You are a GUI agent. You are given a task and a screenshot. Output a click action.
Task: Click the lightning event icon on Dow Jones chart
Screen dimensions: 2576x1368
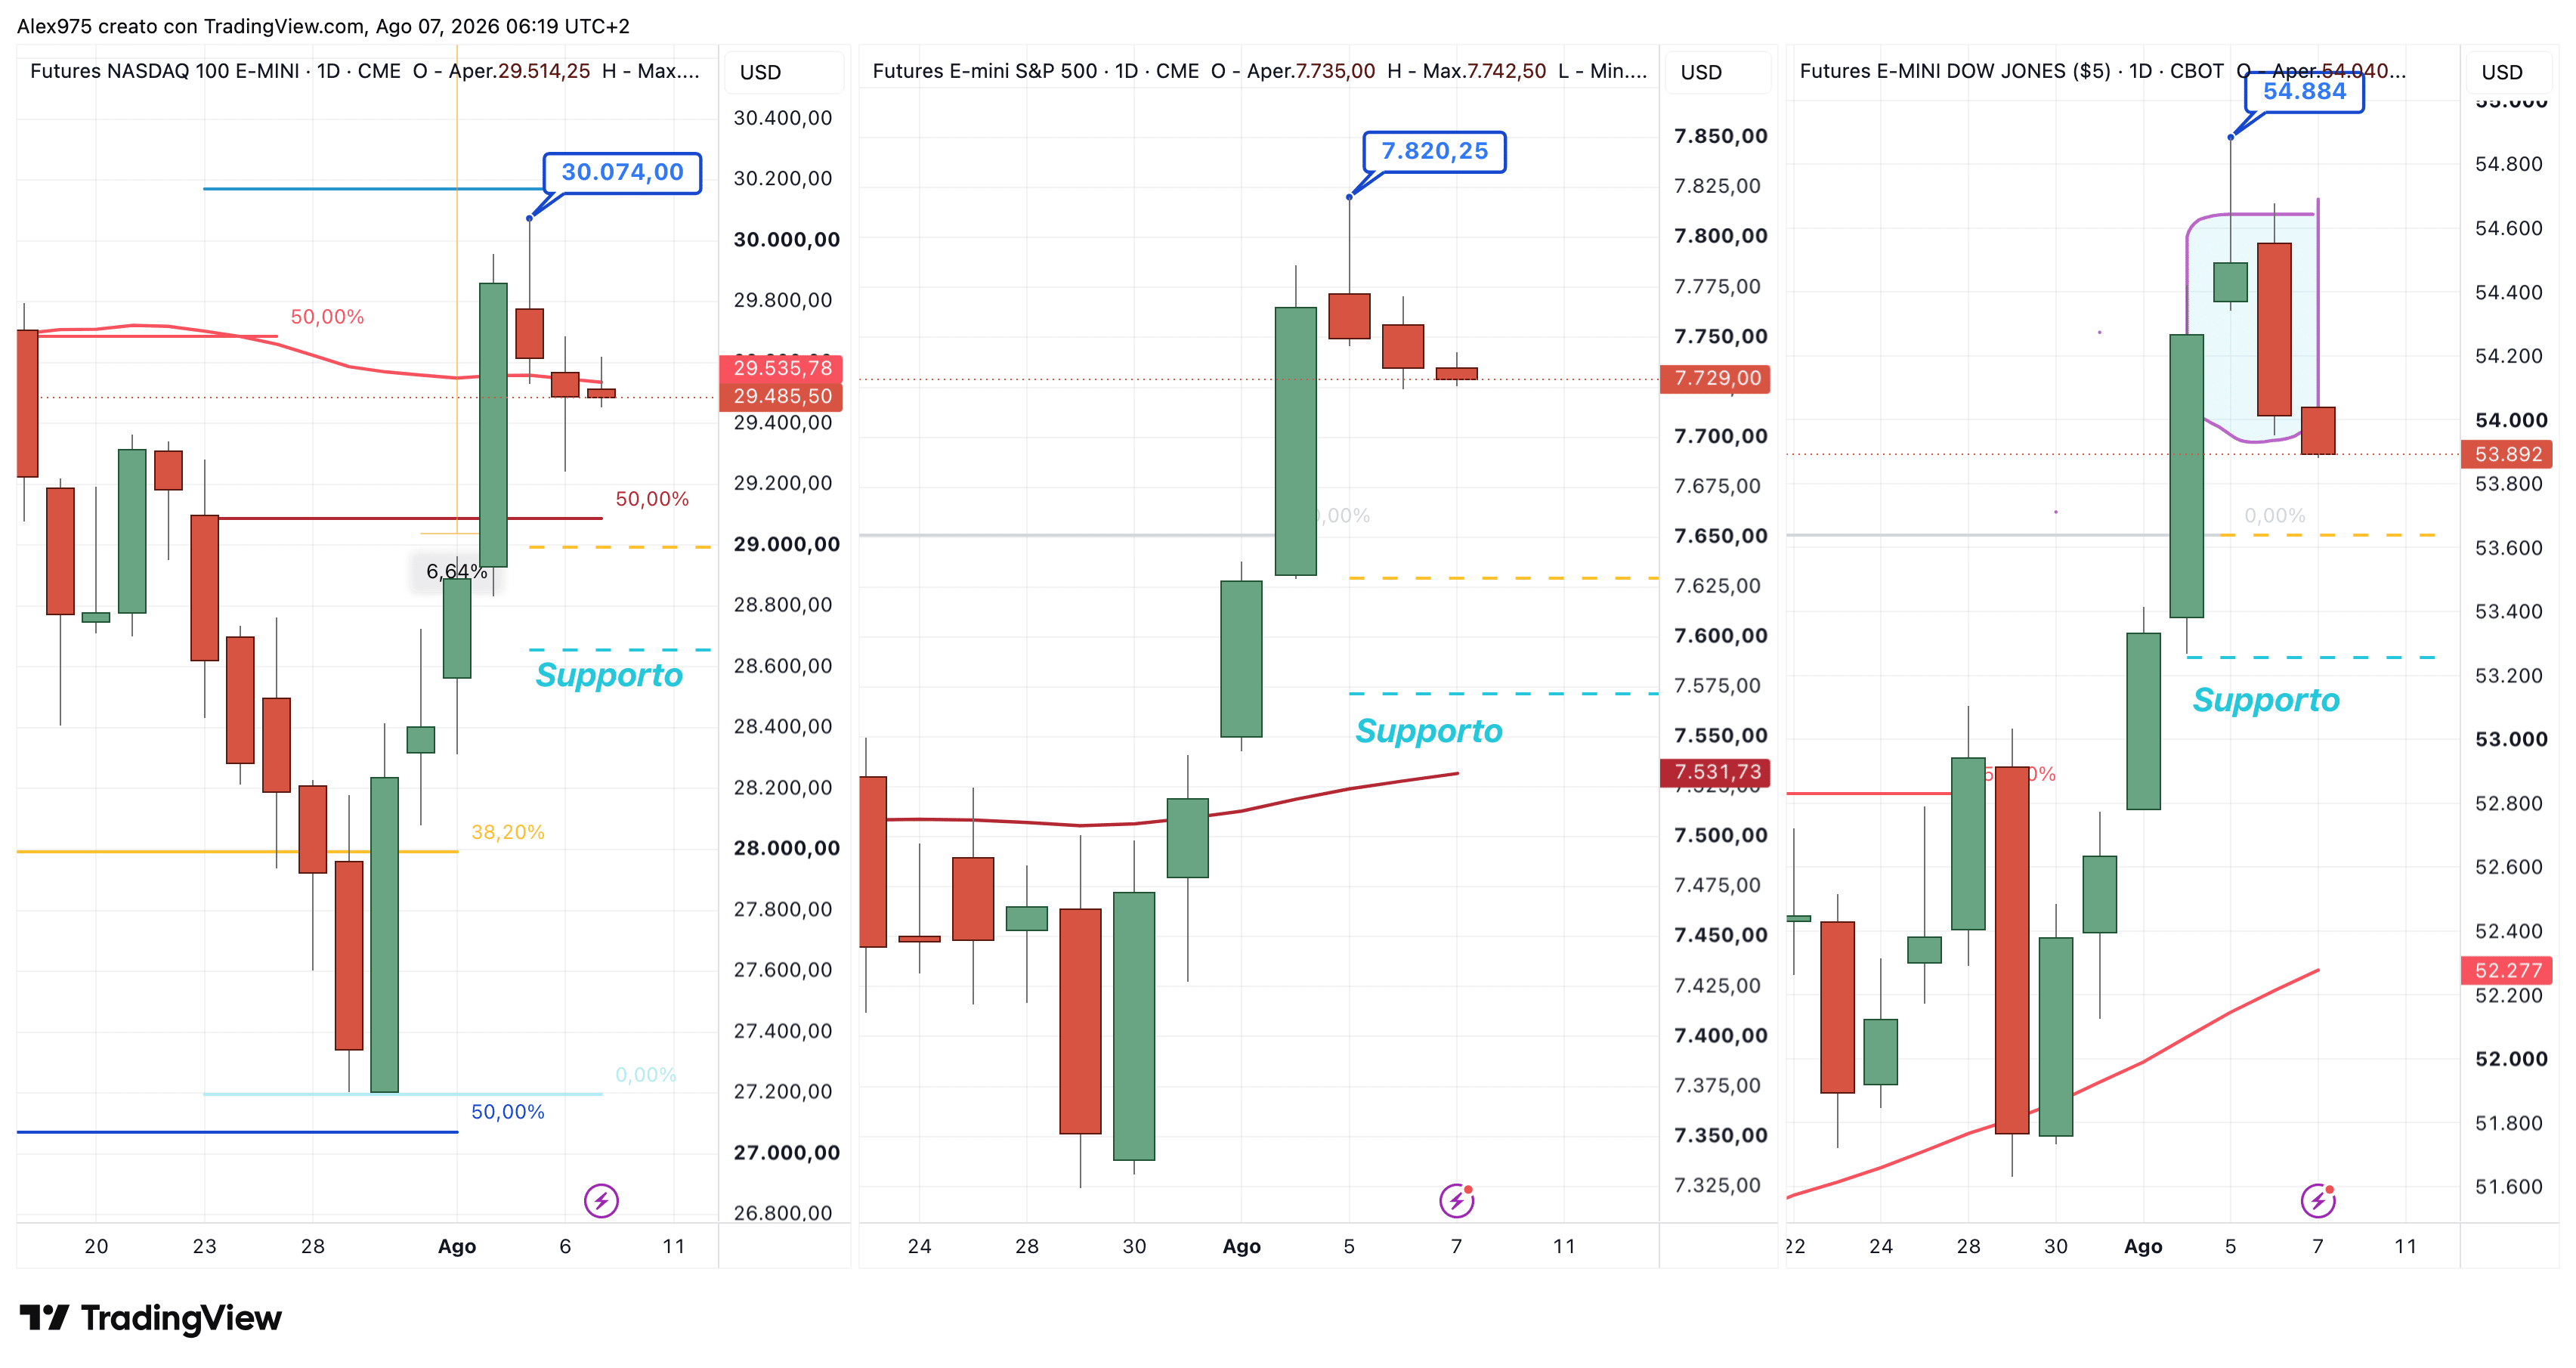[2318, 1200]
